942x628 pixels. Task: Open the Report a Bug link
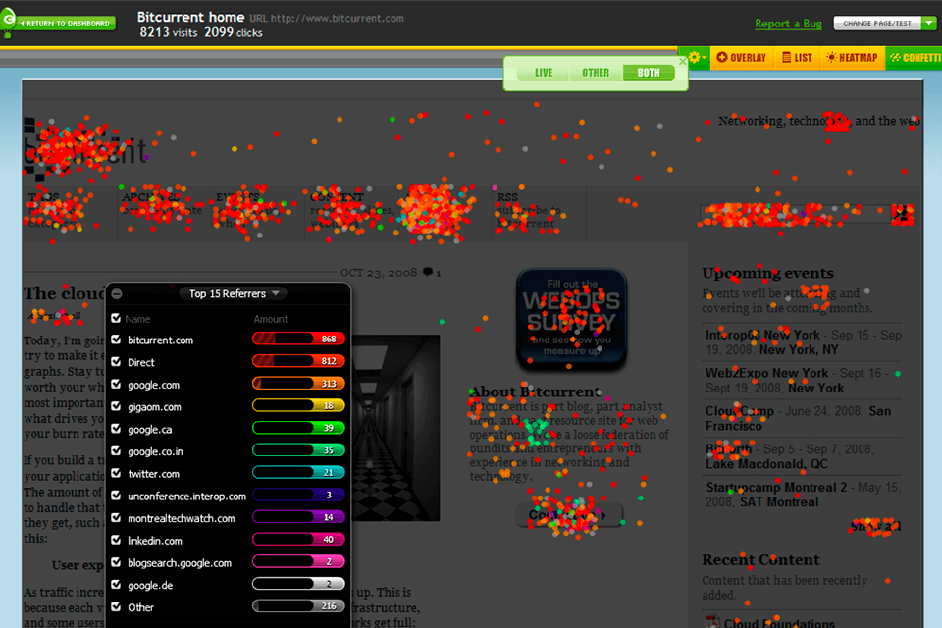click(788, 24)
